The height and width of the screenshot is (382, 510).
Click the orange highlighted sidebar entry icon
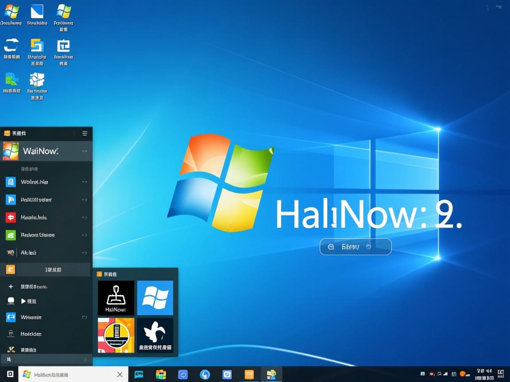(x=11, y=269)
